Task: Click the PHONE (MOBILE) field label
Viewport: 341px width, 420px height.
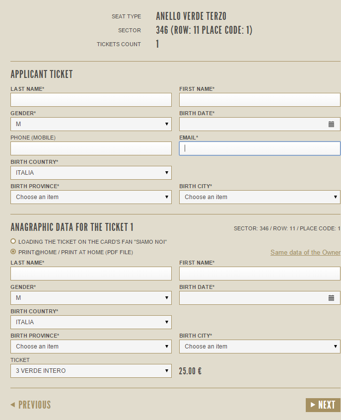Action: (33, 138)
